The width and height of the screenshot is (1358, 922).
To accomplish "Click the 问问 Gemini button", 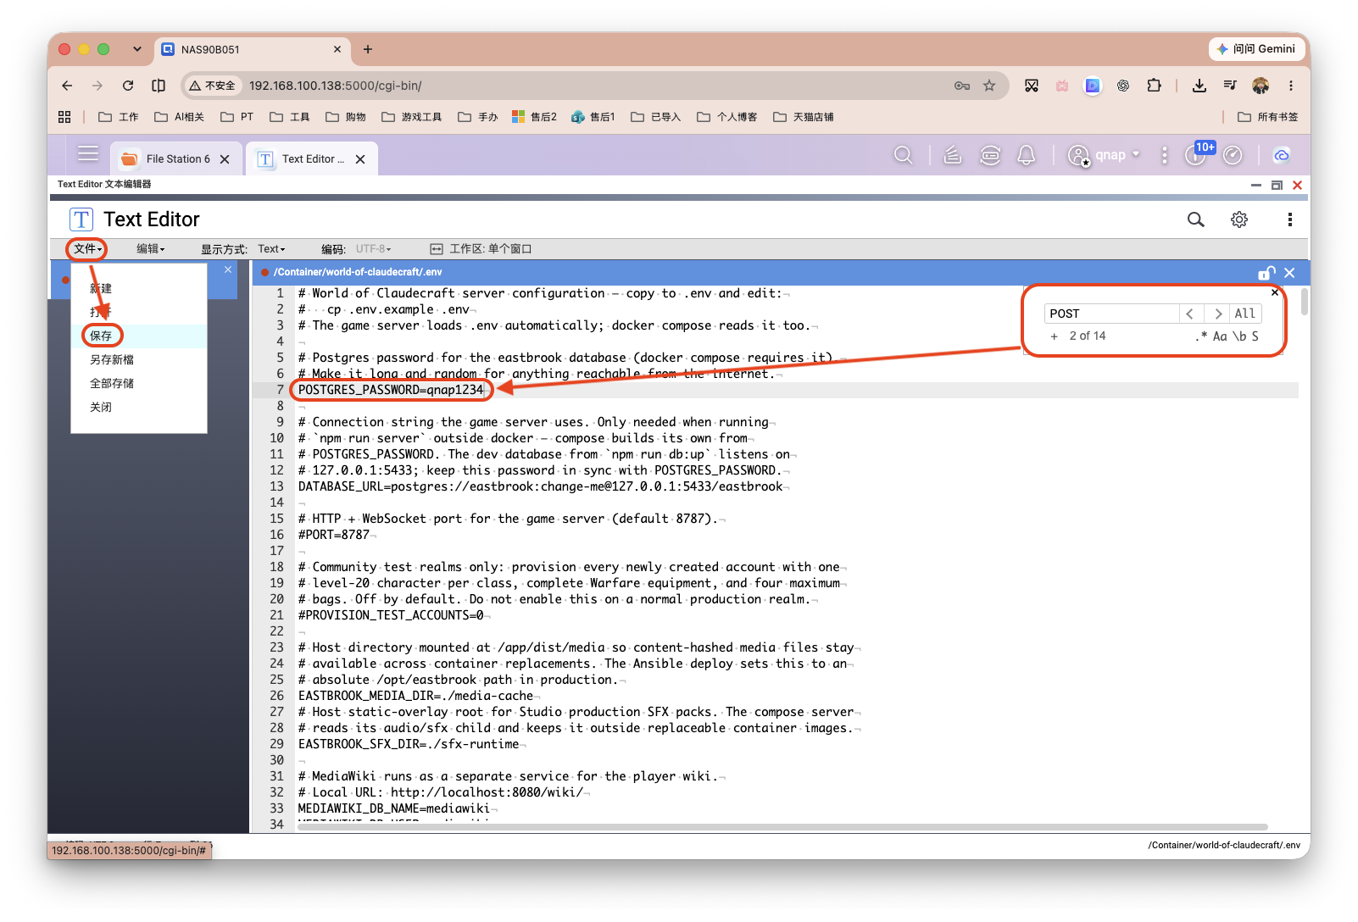I will (x=1256, y=49).
